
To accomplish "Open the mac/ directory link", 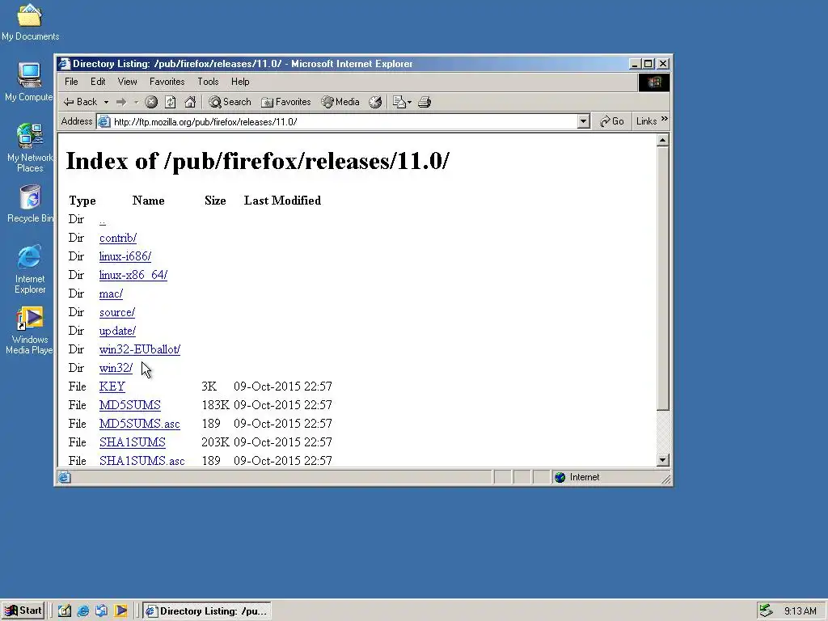I will coord(111,294).
